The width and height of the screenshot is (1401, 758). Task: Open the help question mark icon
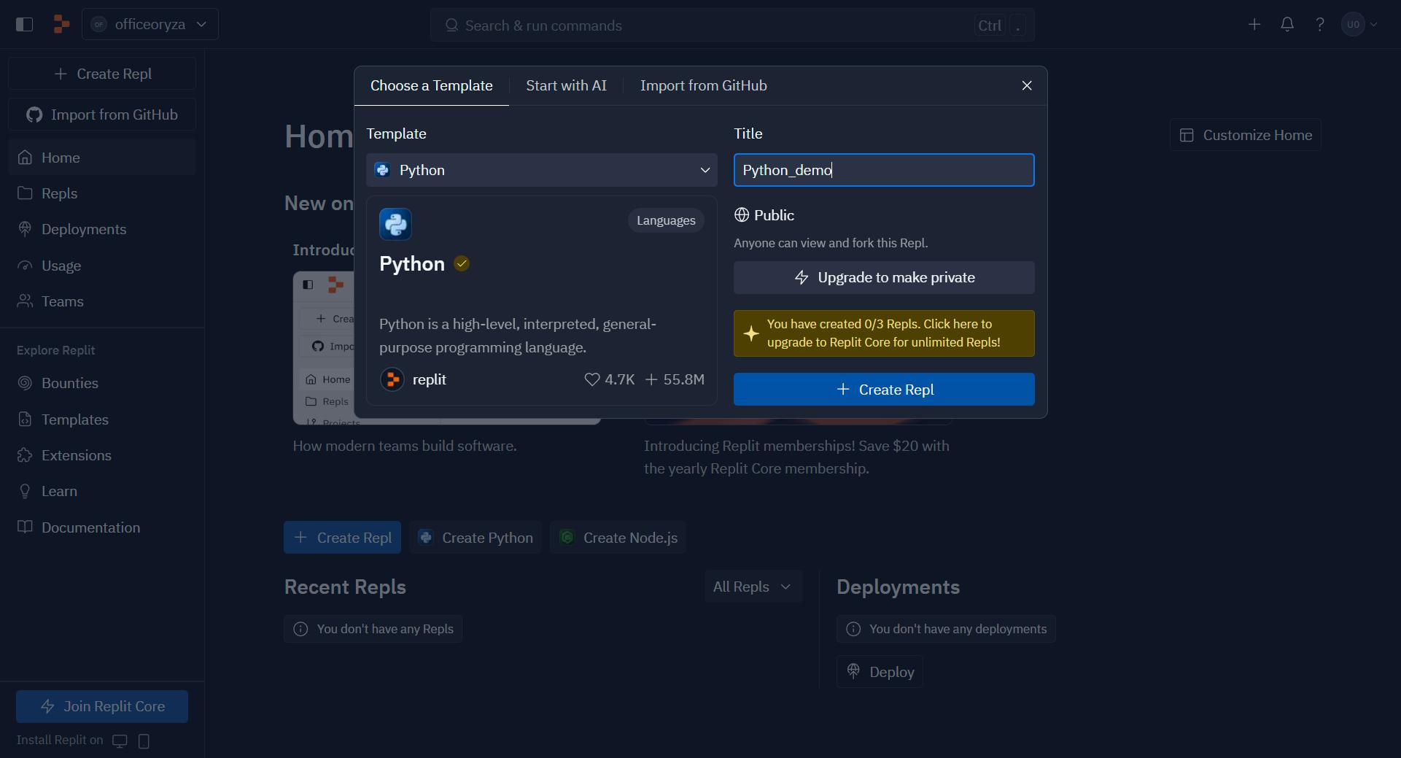(1320, 25)
